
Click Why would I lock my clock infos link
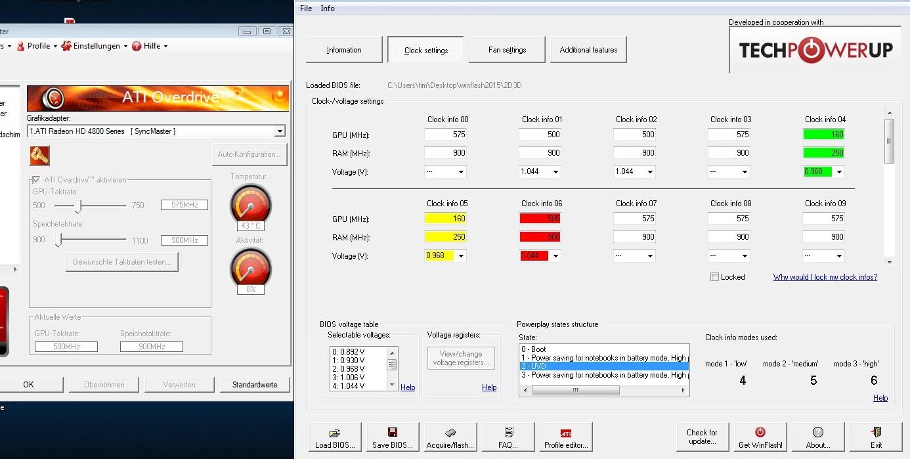point(825,277)
